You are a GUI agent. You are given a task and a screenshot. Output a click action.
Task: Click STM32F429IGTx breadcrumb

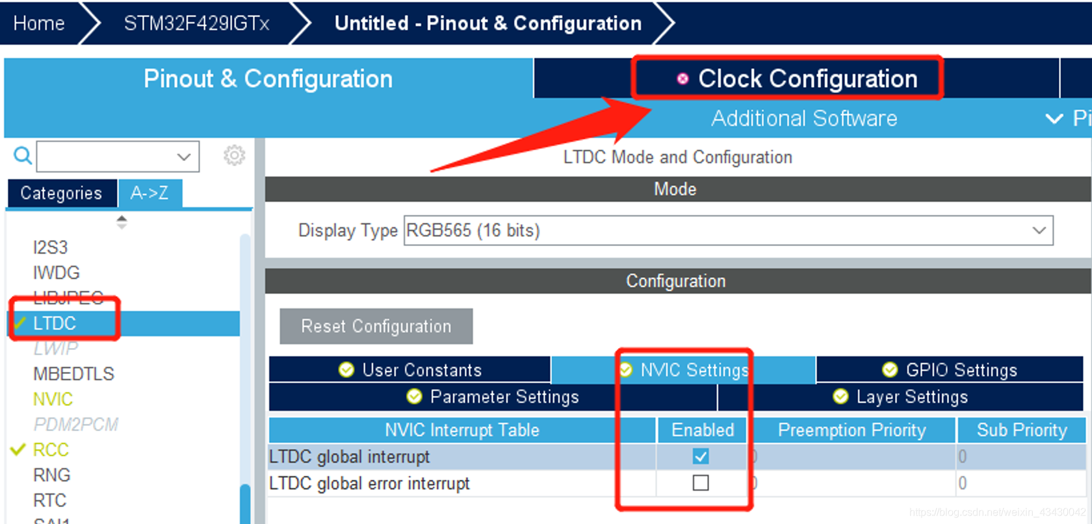(196, 23)
